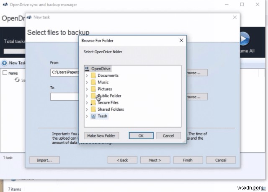
Task: Toggle the Name column checkbox
Action: click(x=5, y=73)
